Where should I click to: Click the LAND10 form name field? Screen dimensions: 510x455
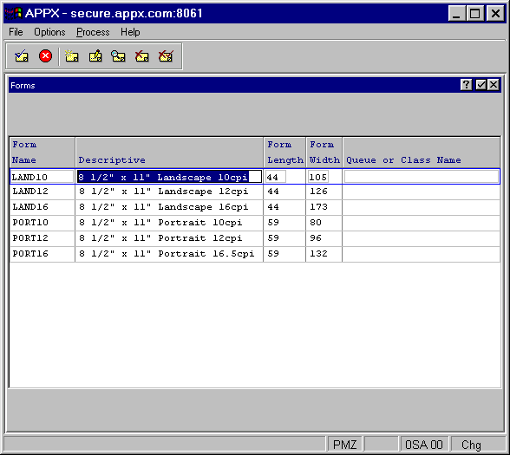point(42,177)
